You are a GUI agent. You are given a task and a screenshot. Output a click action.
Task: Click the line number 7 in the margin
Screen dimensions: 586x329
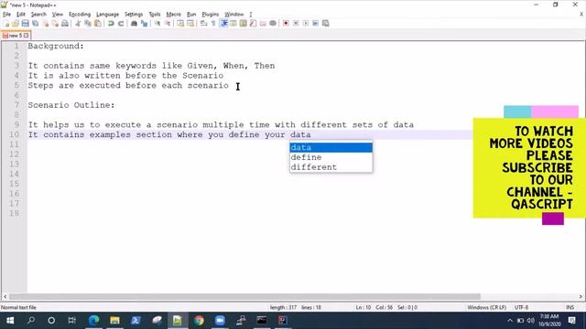point(16,105)
